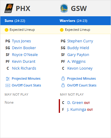Screen dimensions: 111x138
Task: Open Buddy Hield's player link
Action: 78,48
